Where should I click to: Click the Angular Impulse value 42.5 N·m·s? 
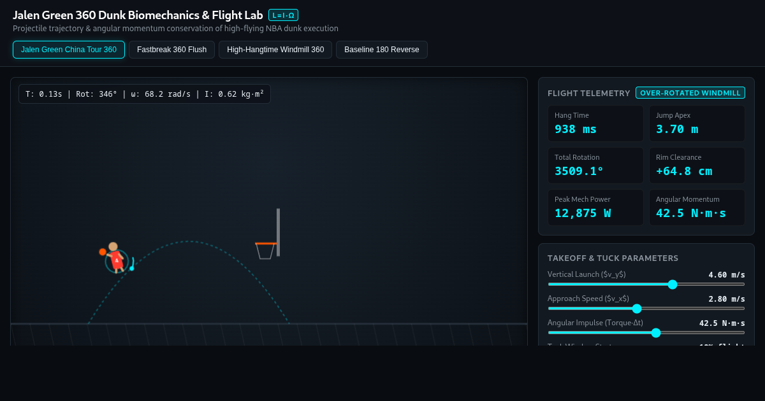(x=722, y=323)
